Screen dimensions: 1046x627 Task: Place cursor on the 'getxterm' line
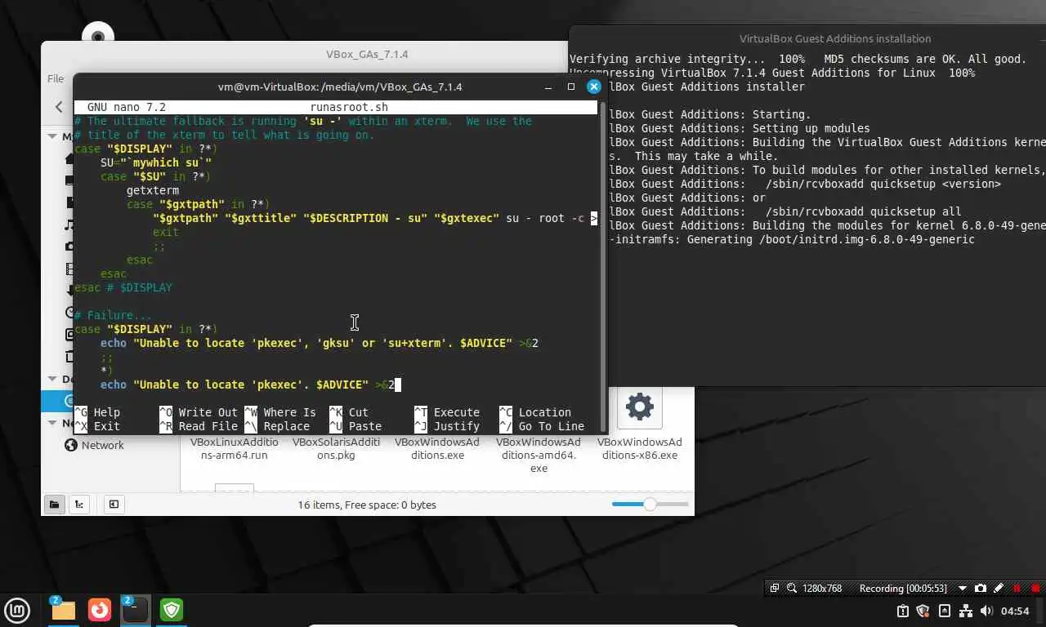pyautogui.click(x=153, y=190)
